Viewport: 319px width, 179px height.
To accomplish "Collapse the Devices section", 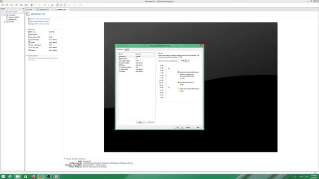I will pyautogui.click(x=27, y=29).
